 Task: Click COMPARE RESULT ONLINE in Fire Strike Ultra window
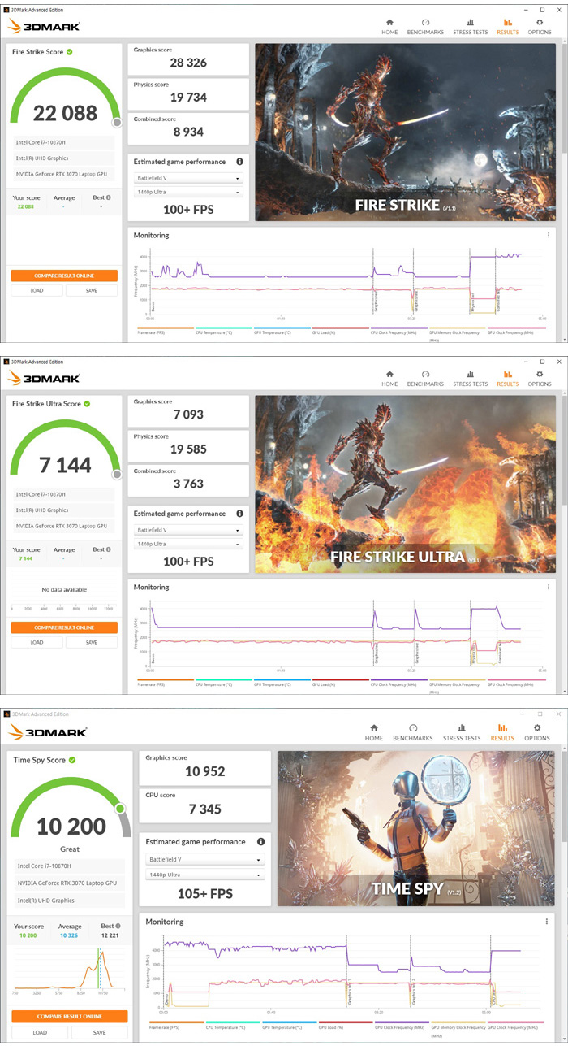click(x=64, y=627)
